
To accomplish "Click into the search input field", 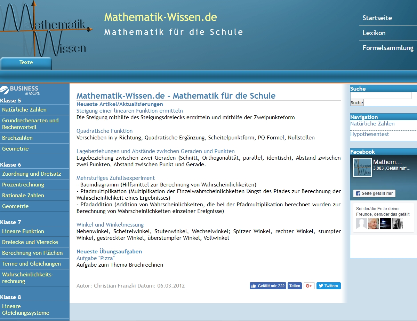I will (x=380, y=95).
